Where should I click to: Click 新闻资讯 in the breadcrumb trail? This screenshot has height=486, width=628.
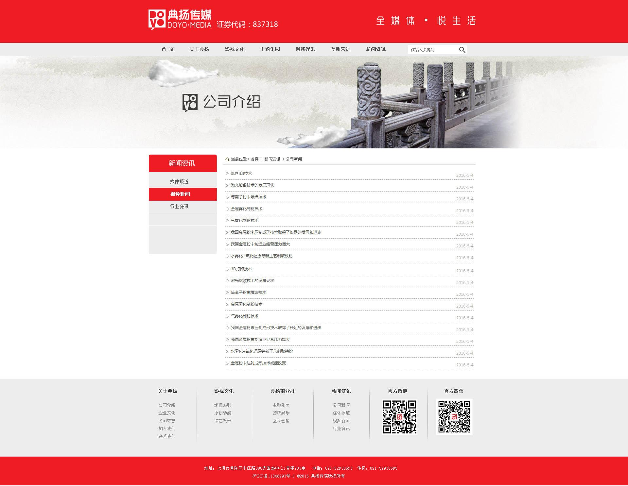(272, 159)
